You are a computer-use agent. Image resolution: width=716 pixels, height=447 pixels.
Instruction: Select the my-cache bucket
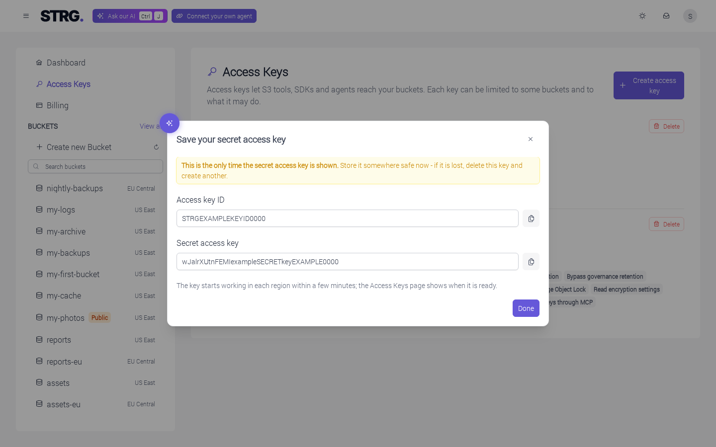95,296
